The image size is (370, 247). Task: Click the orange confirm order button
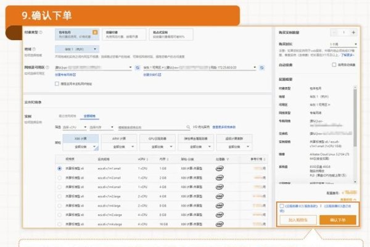(338, 220)
